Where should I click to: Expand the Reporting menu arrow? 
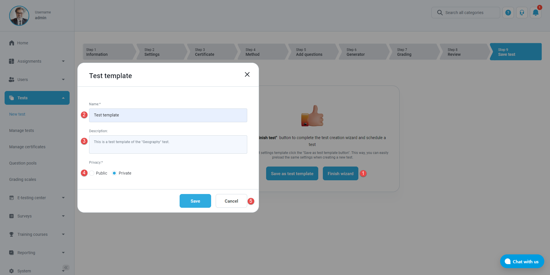(63, 253)
